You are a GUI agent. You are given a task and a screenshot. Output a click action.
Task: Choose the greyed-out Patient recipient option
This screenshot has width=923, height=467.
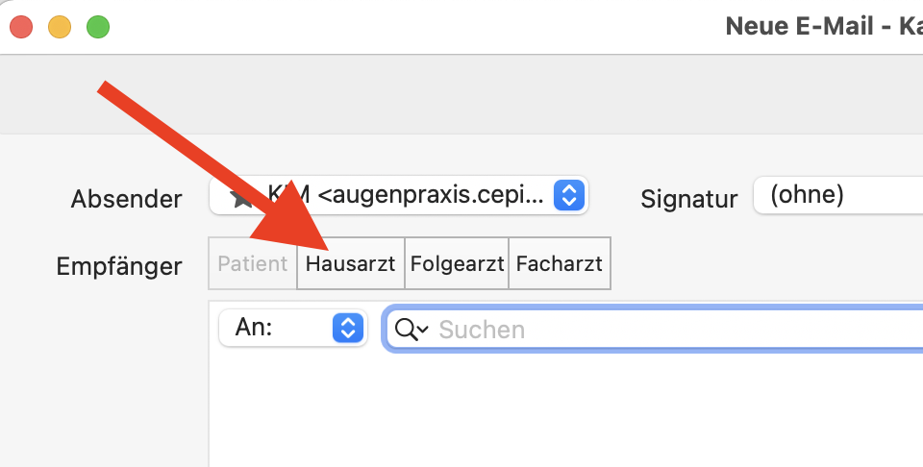coord(253,263)
